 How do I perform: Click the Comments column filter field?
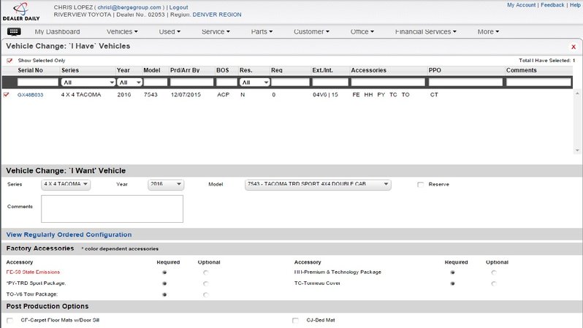pyautogui.click(x=538, y=83)
